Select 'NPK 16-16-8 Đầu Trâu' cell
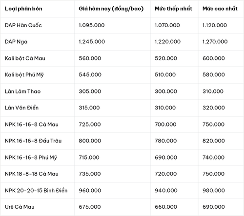Screen dimensions: 244x216 pos(33,141)
